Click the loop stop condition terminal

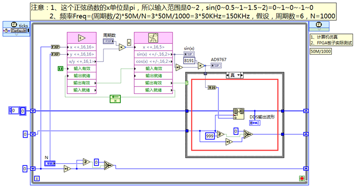302,179
